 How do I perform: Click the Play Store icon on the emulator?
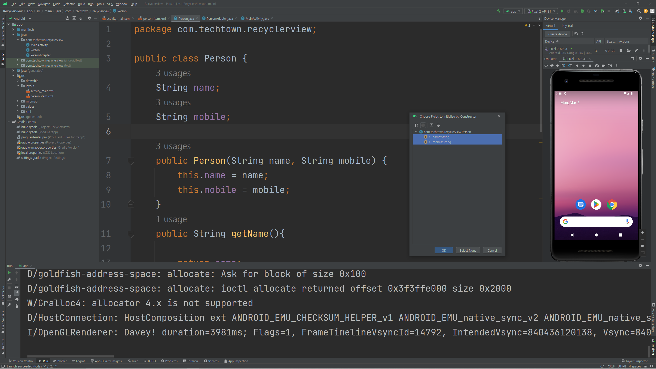click(x=596, y=204)
